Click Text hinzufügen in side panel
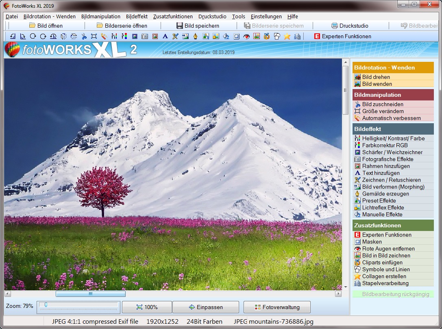The height and width of the screenshot is (329, 442). click(393, 173)
